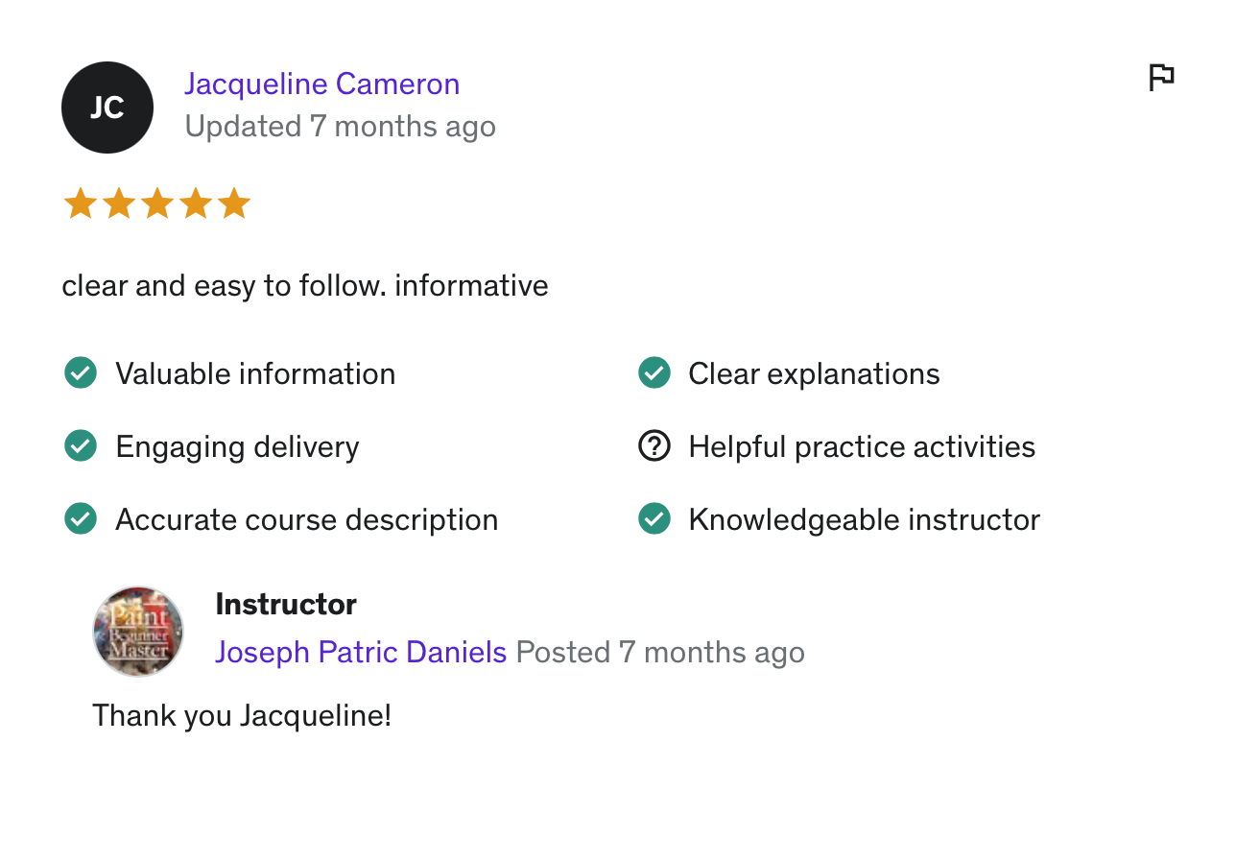1236x862 pixels.
Task: Click checkmark beside Accurate course description
Action: tap(81, 519)
